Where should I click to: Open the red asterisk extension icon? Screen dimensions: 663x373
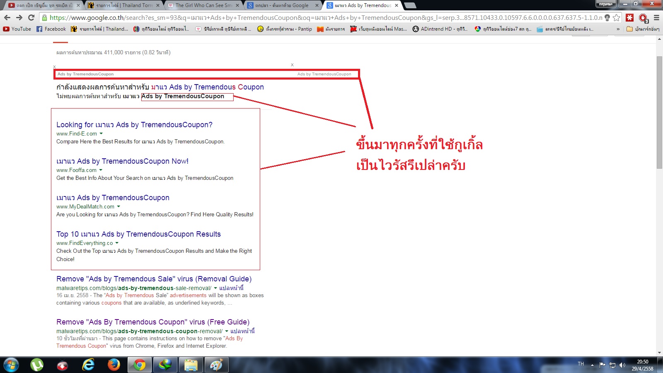pos(630,17)
